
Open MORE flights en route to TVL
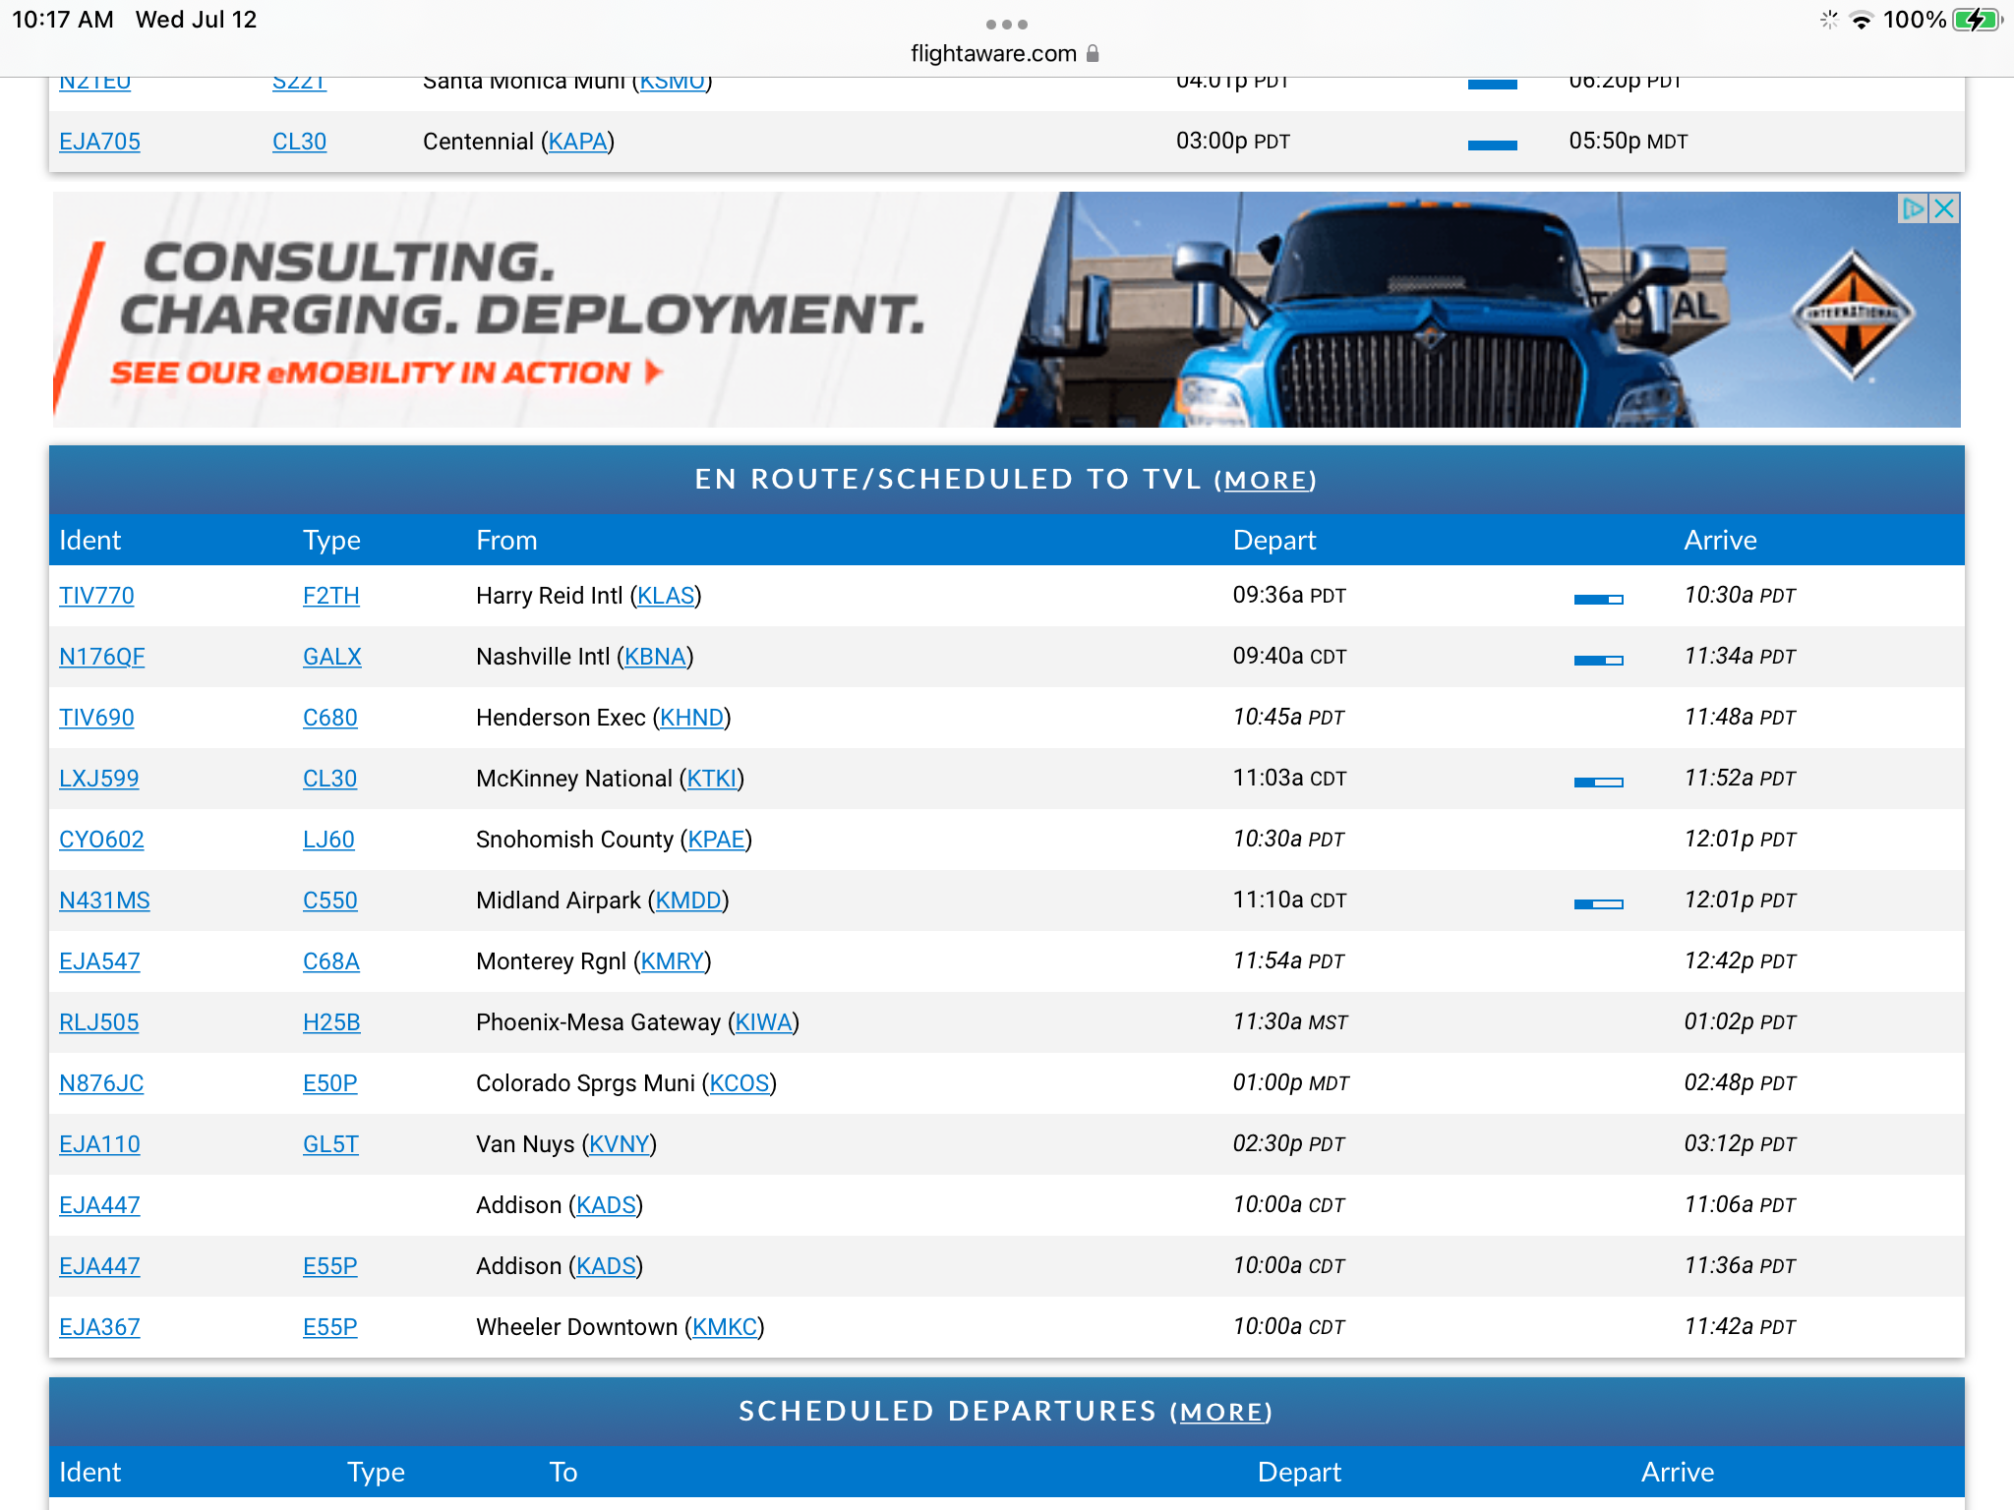(1265, 481)
